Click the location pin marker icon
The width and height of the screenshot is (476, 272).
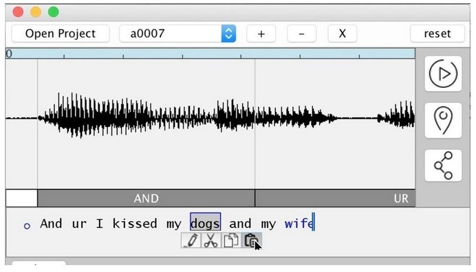point(443,120)
